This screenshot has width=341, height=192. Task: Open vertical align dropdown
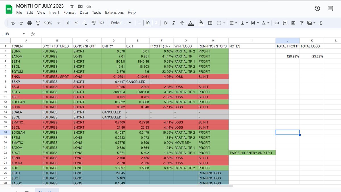(244, 23)
